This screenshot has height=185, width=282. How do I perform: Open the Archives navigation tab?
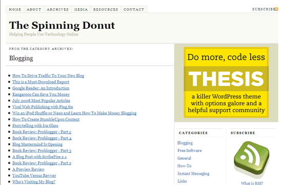[x=58, y=9]
